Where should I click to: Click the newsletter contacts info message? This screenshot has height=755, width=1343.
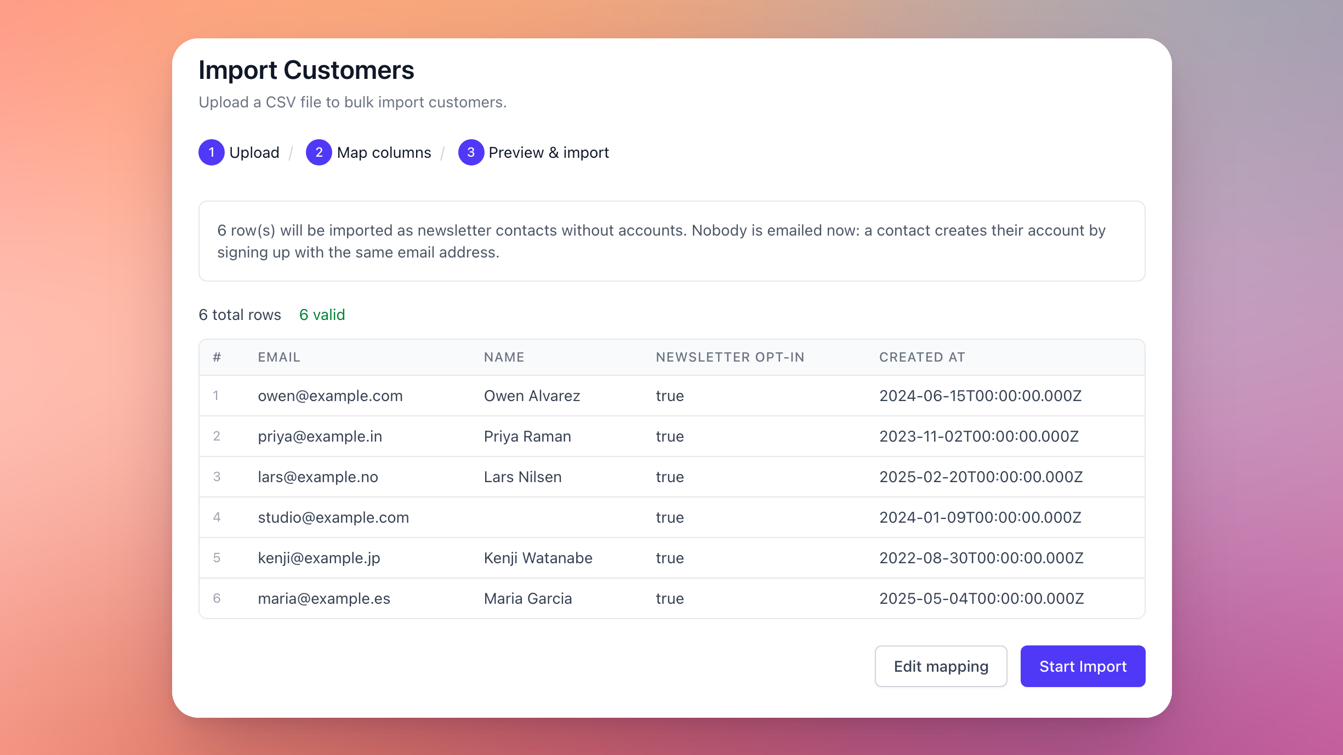click(x=671, y=241)
